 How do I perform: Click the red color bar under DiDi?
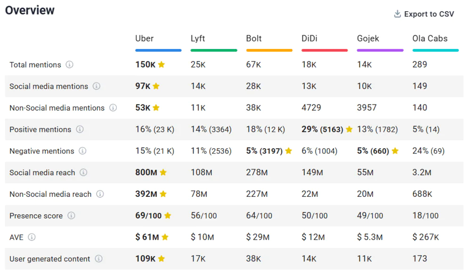tap(325, 50)
